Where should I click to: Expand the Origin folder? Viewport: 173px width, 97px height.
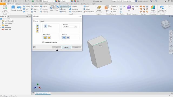pos(1,25)
